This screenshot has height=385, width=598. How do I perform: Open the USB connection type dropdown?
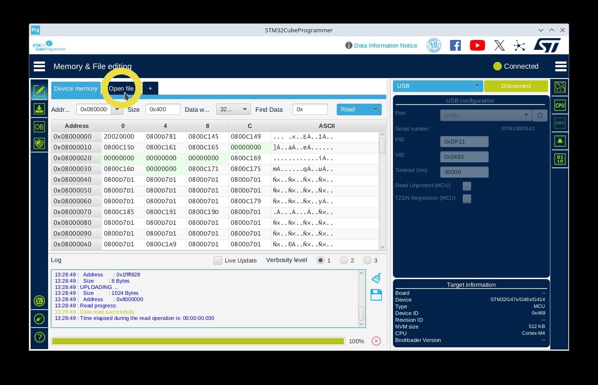438,86
